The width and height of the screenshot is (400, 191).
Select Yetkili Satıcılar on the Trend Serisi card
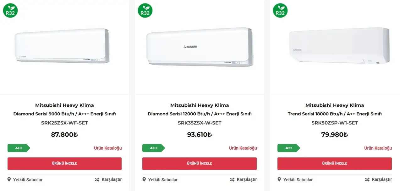coord(298,180)
